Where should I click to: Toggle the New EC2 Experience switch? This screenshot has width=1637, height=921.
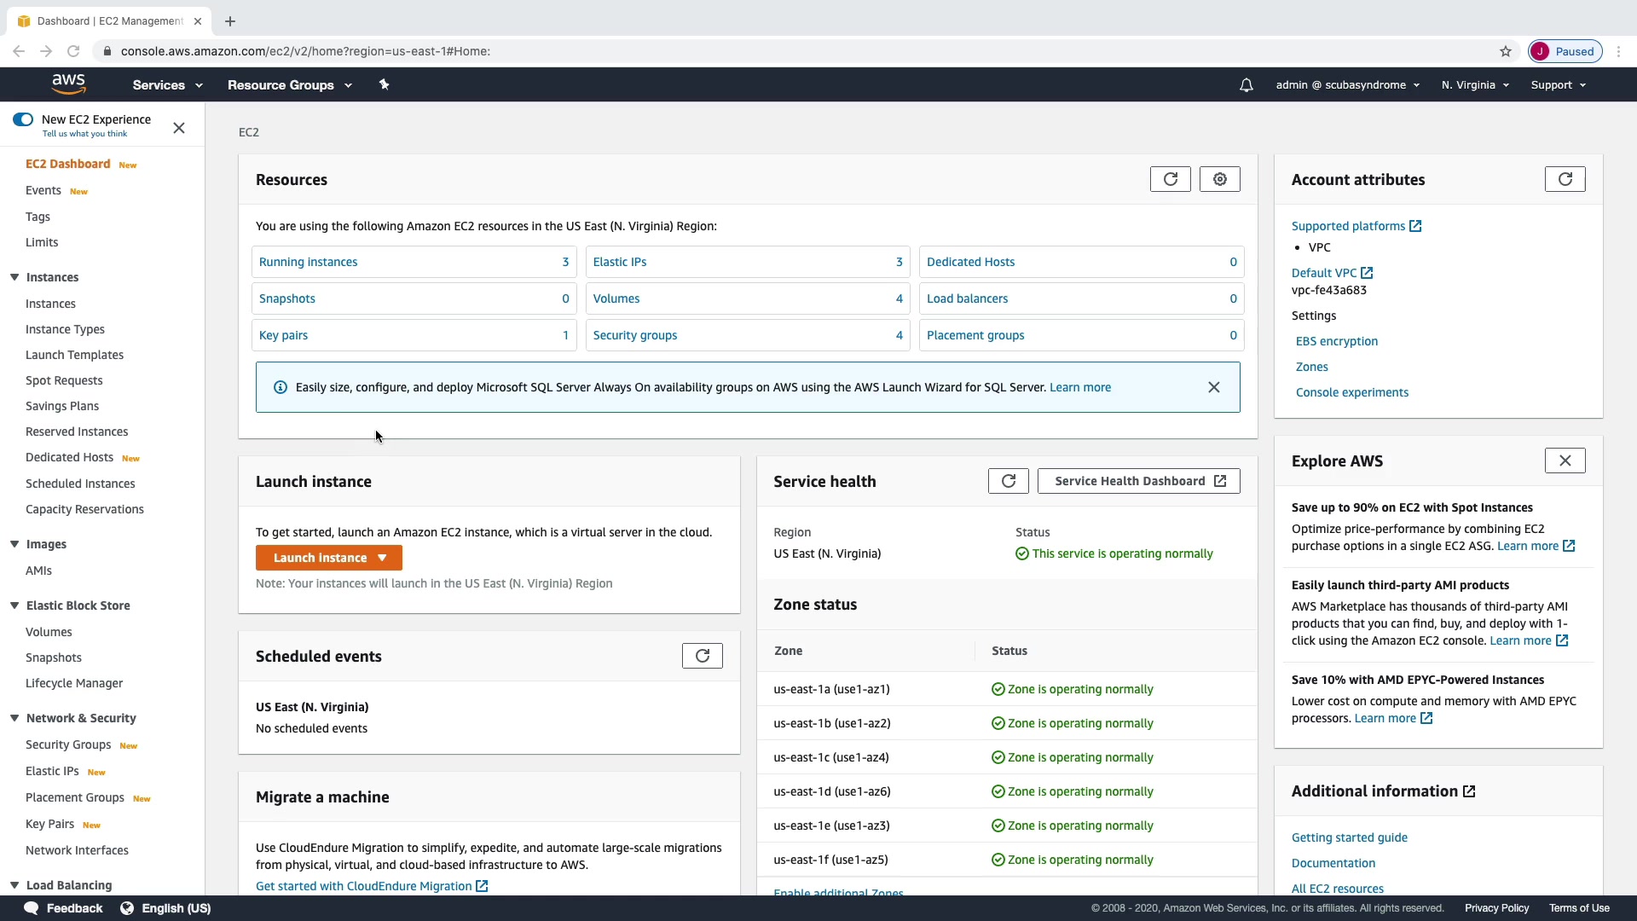[23, 119]
